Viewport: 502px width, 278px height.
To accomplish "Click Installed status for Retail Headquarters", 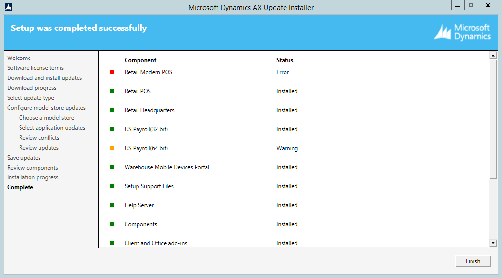I will click(x=287, y=110).
